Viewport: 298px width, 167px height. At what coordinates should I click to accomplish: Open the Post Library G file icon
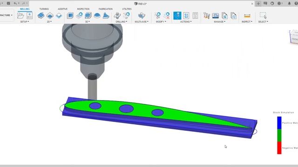click(x=224, y=15)
